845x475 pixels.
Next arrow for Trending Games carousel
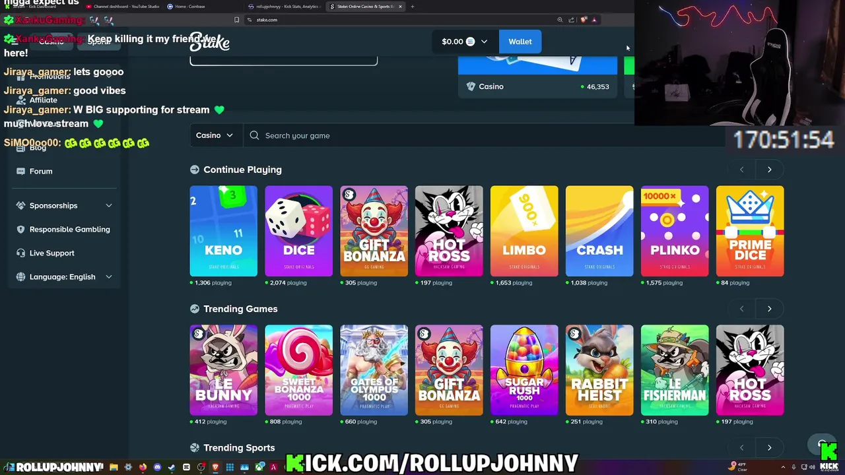coord(769,309)
